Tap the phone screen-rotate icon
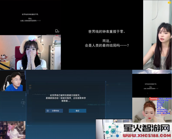This screenshot has height=139, width=172. click(x=57, y=31)
